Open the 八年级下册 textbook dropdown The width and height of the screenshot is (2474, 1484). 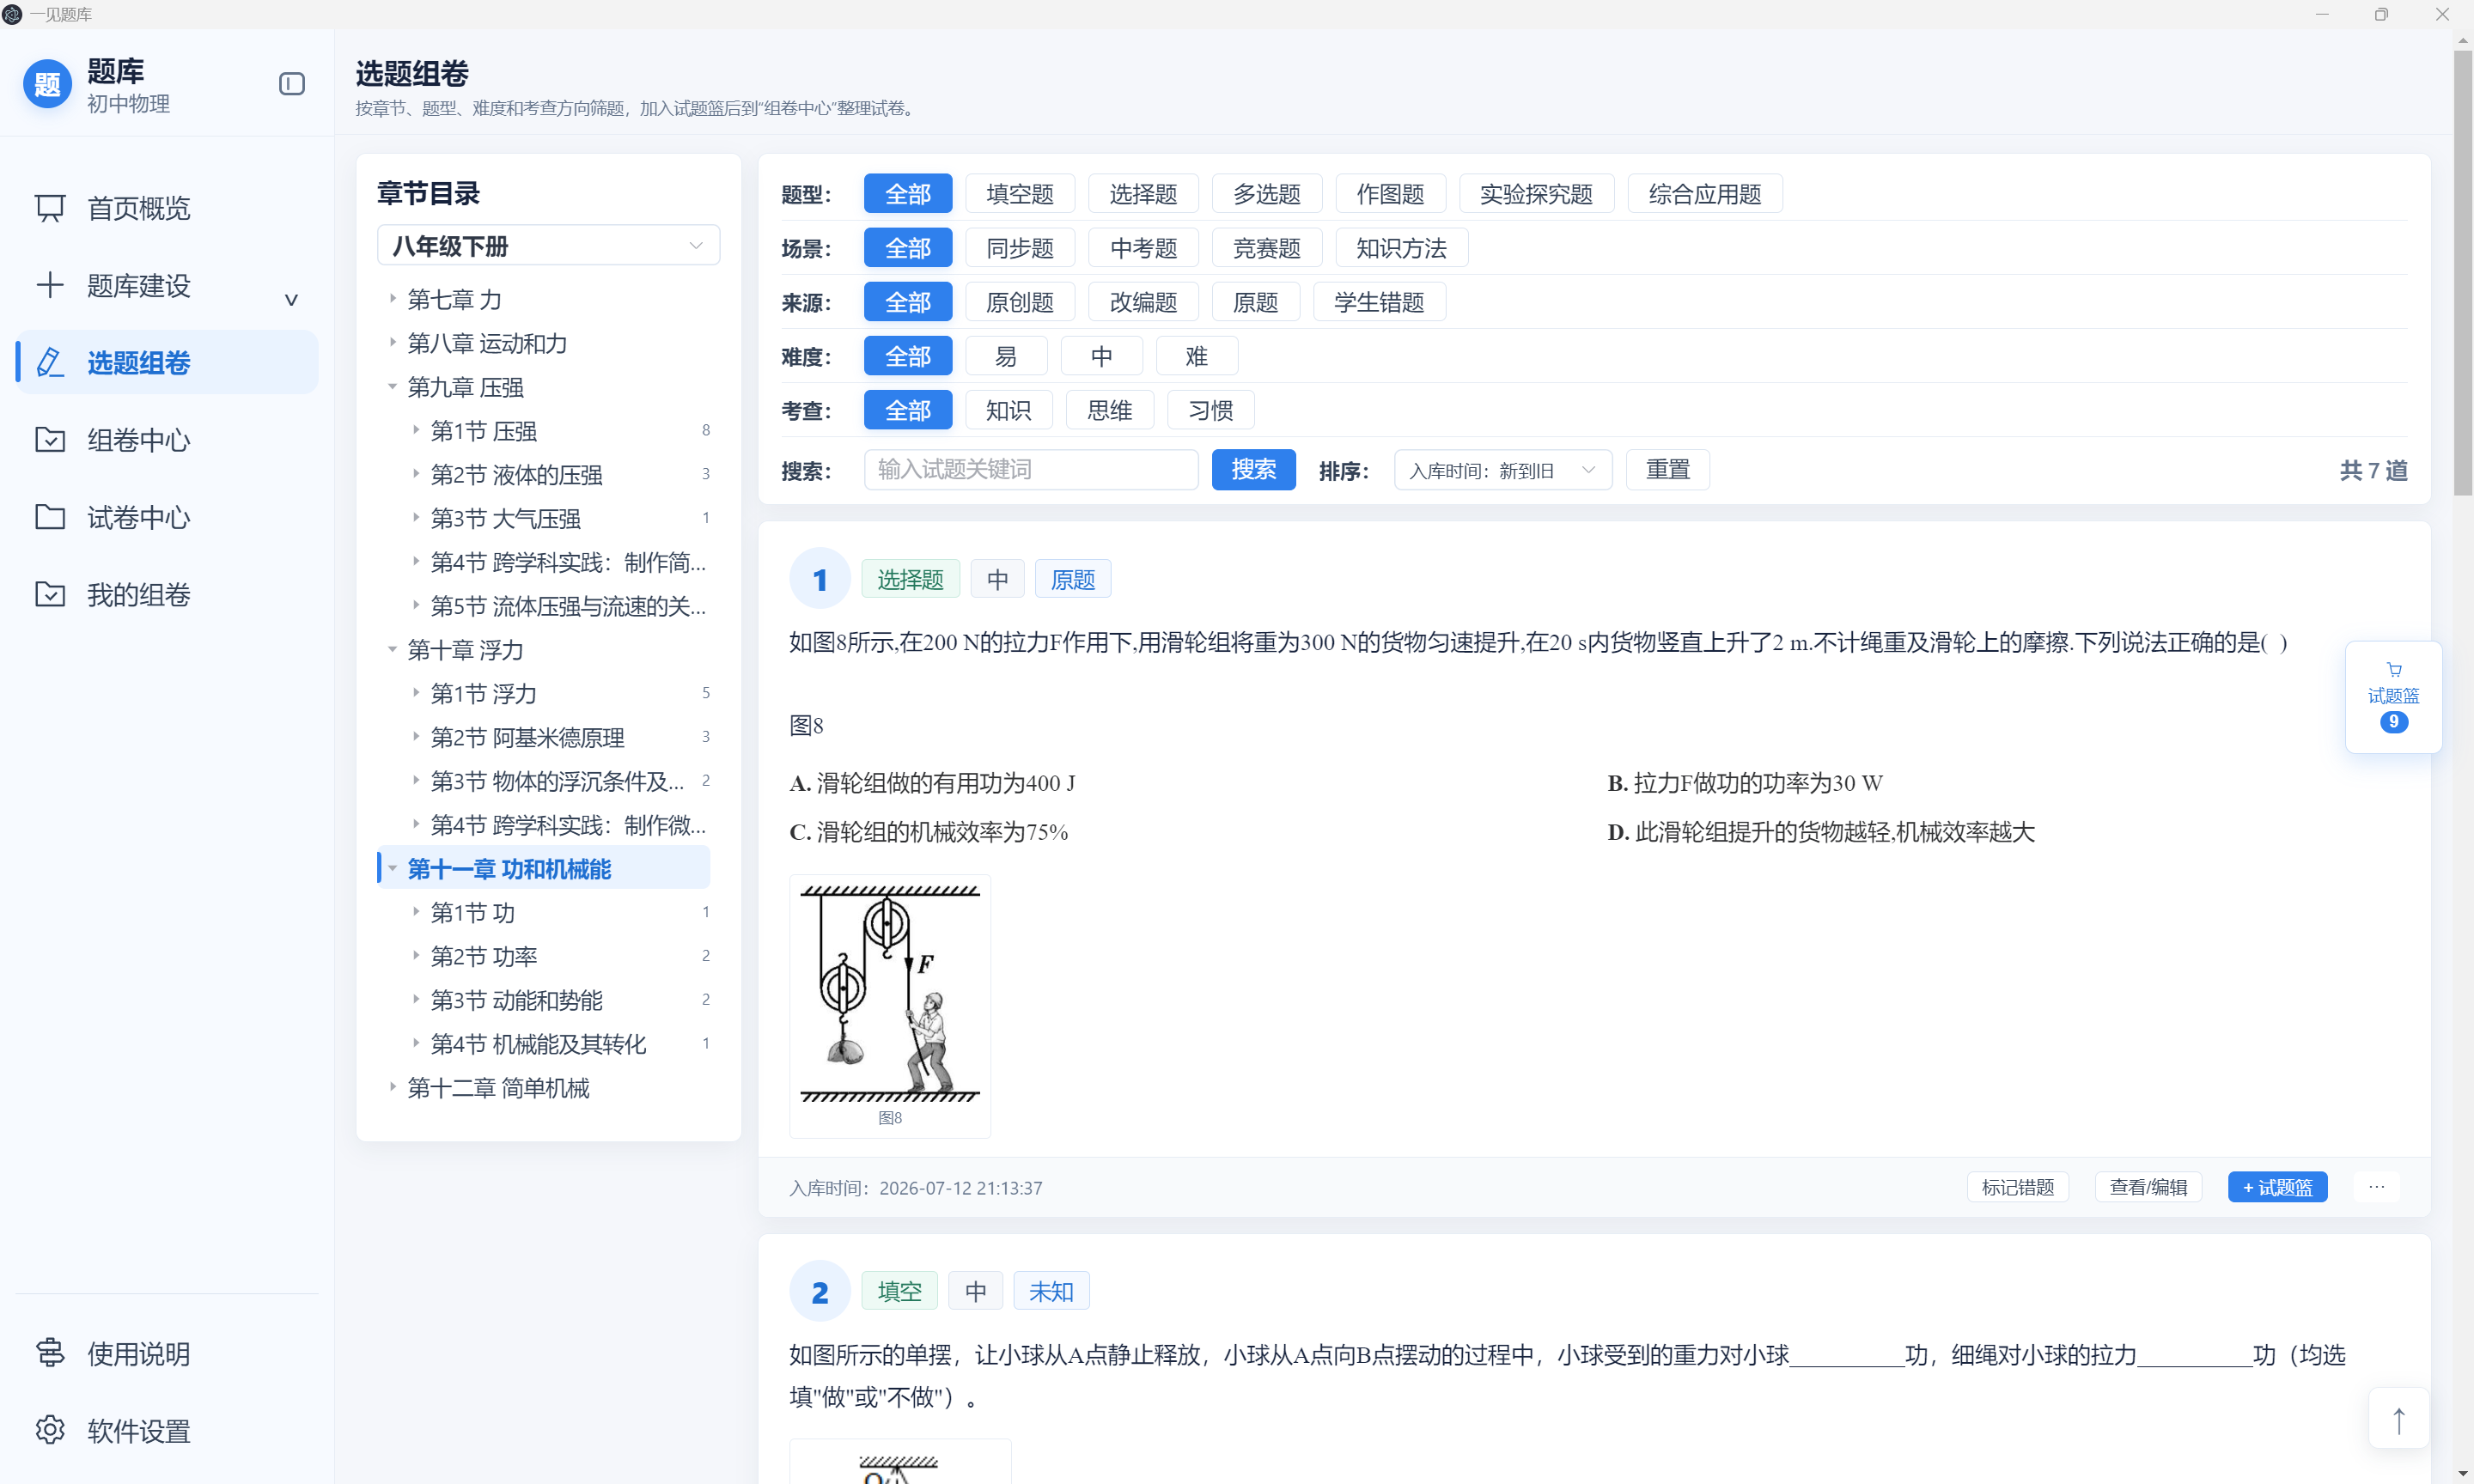coord(548,246)
